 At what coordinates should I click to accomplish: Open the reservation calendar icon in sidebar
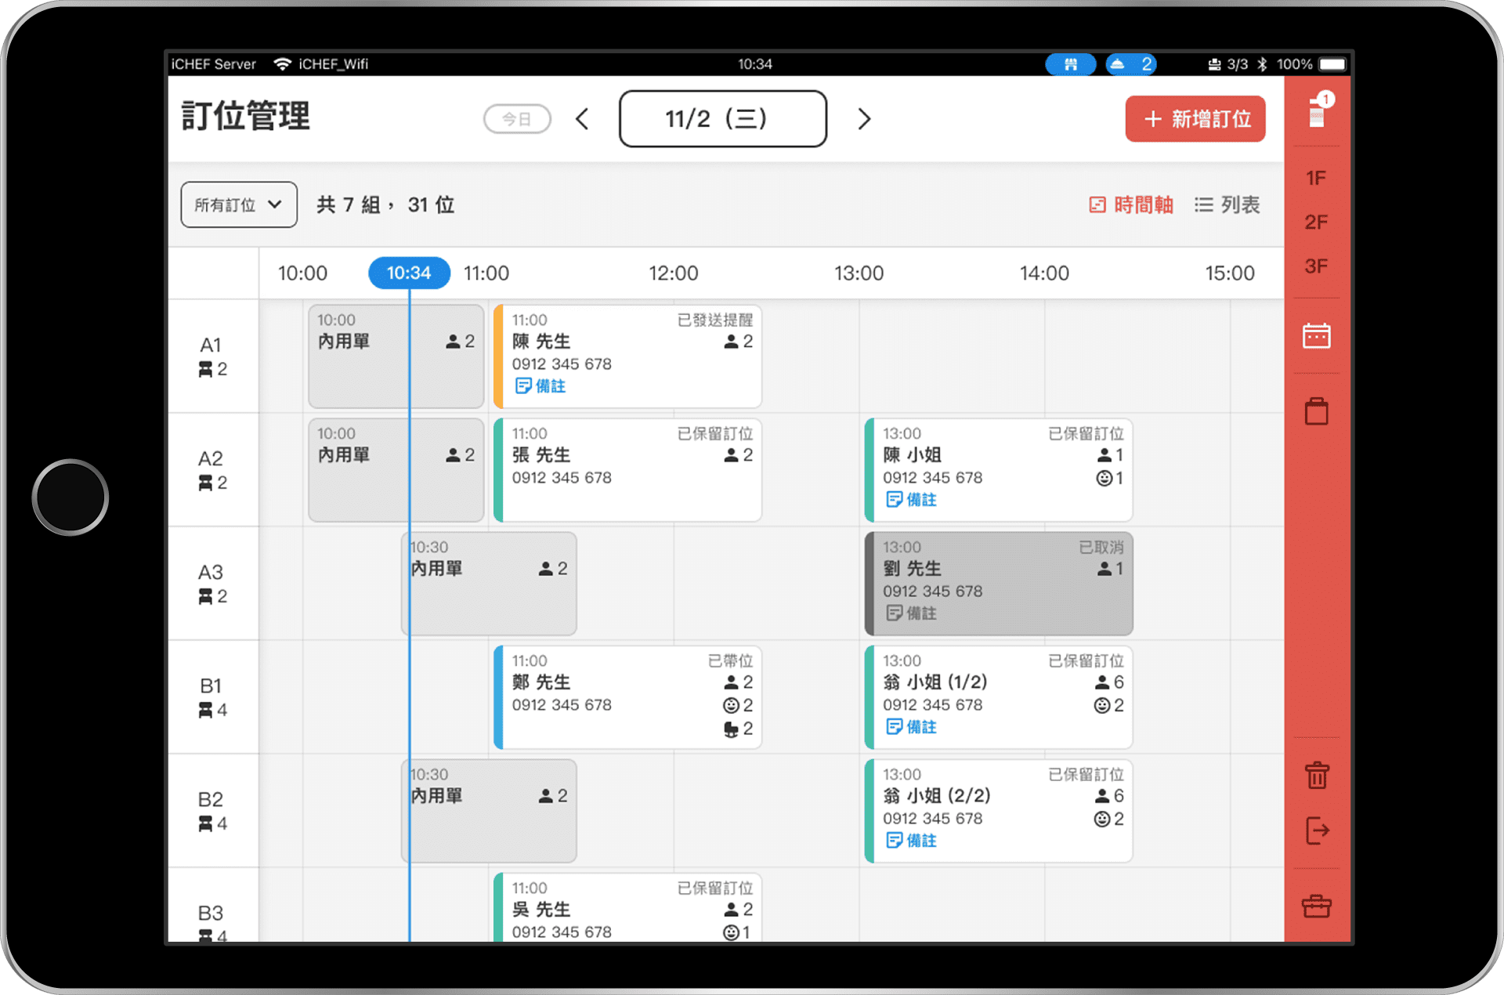[1317, 335]
